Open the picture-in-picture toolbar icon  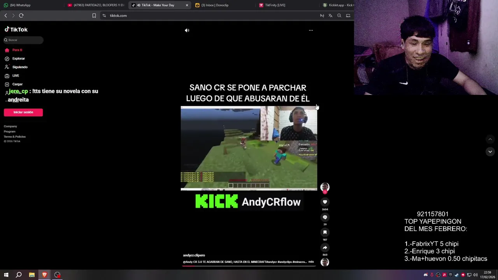(x=348, y=16)
